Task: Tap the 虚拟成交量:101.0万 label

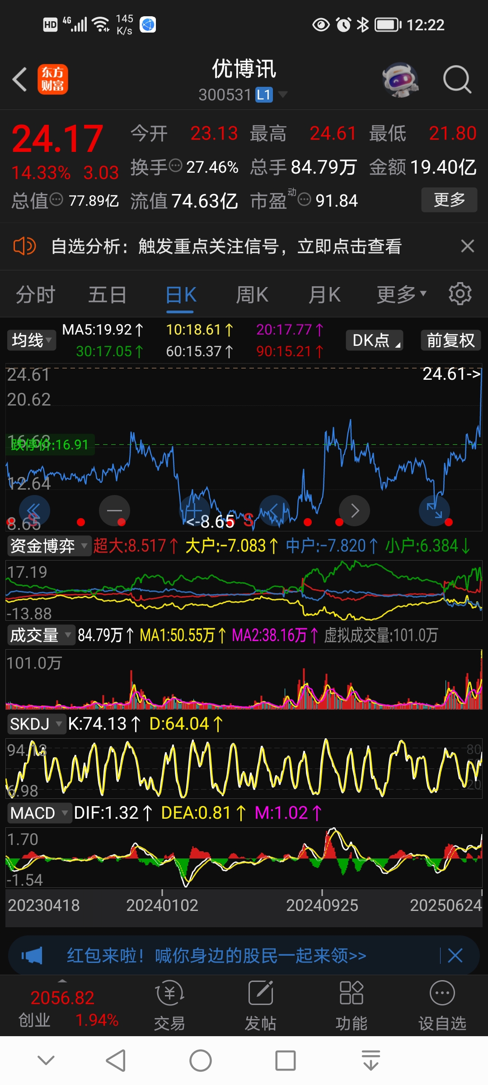Action: [x=381, y=635]
